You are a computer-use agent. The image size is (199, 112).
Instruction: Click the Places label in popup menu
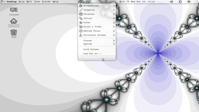(x=88, y=40)
